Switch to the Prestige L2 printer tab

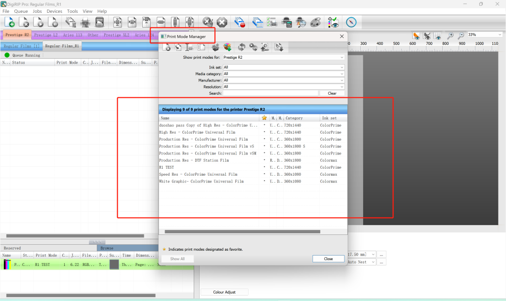point(46,35)
